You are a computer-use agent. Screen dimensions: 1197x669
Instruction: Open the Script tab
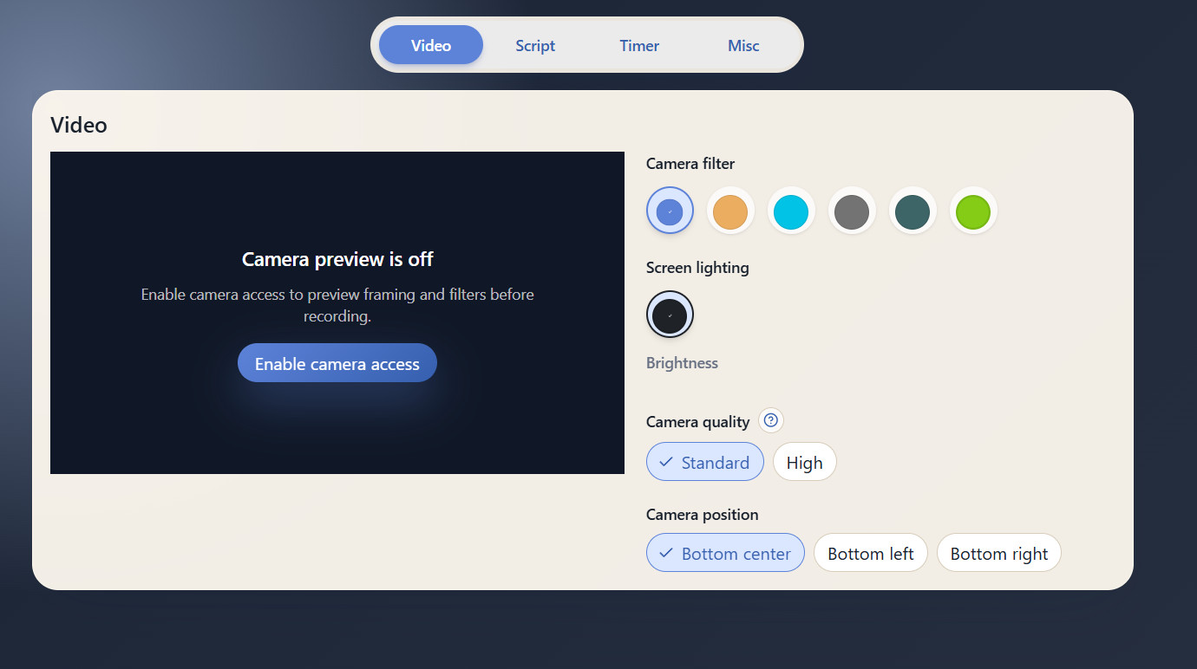[535, 45]
